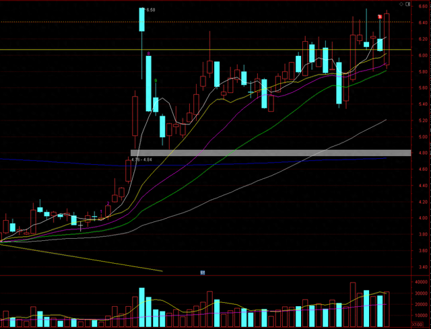
Task: Click the 40000 volume axis label
Action: tap(421, 282)
